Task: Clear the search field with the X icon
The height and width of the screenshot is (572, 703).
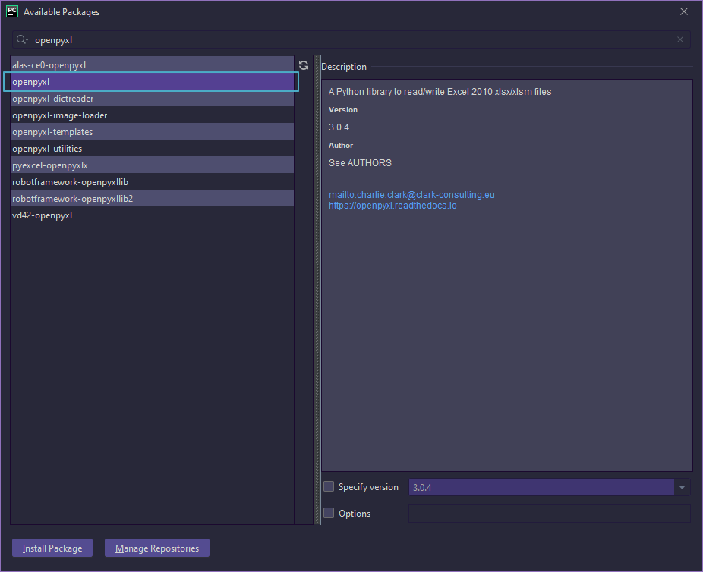Action: pos(680,40)
